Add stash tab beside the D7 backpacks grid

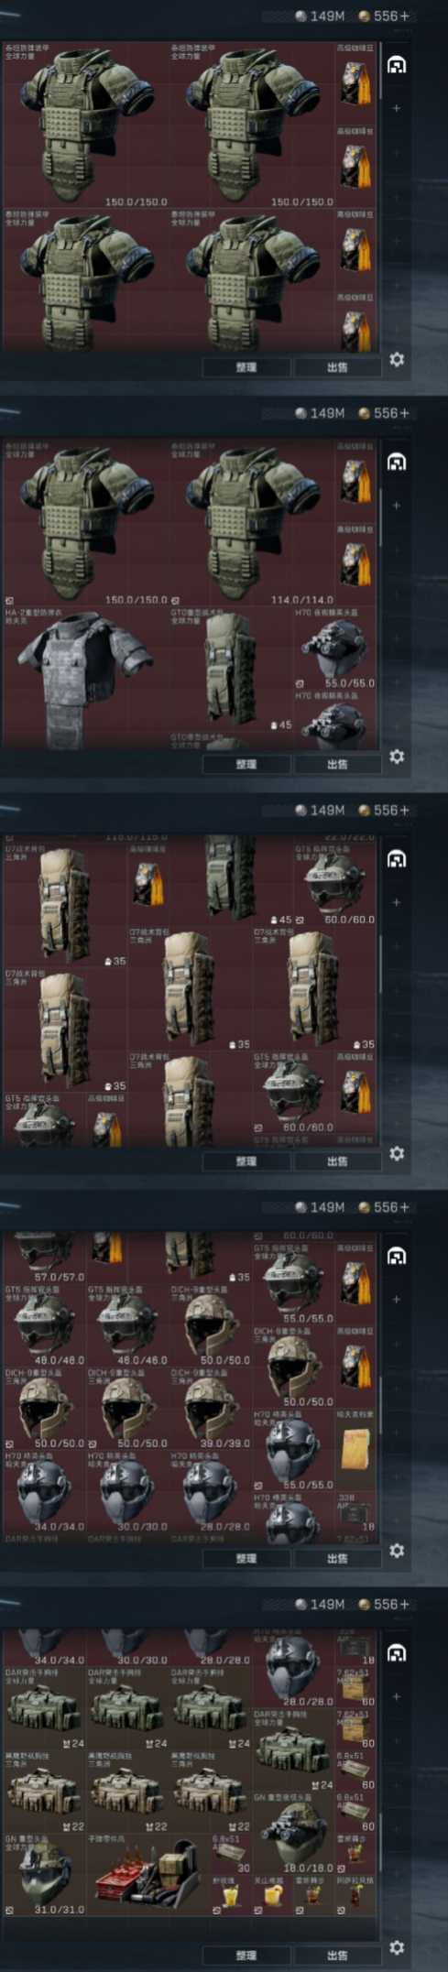point(397,902)
